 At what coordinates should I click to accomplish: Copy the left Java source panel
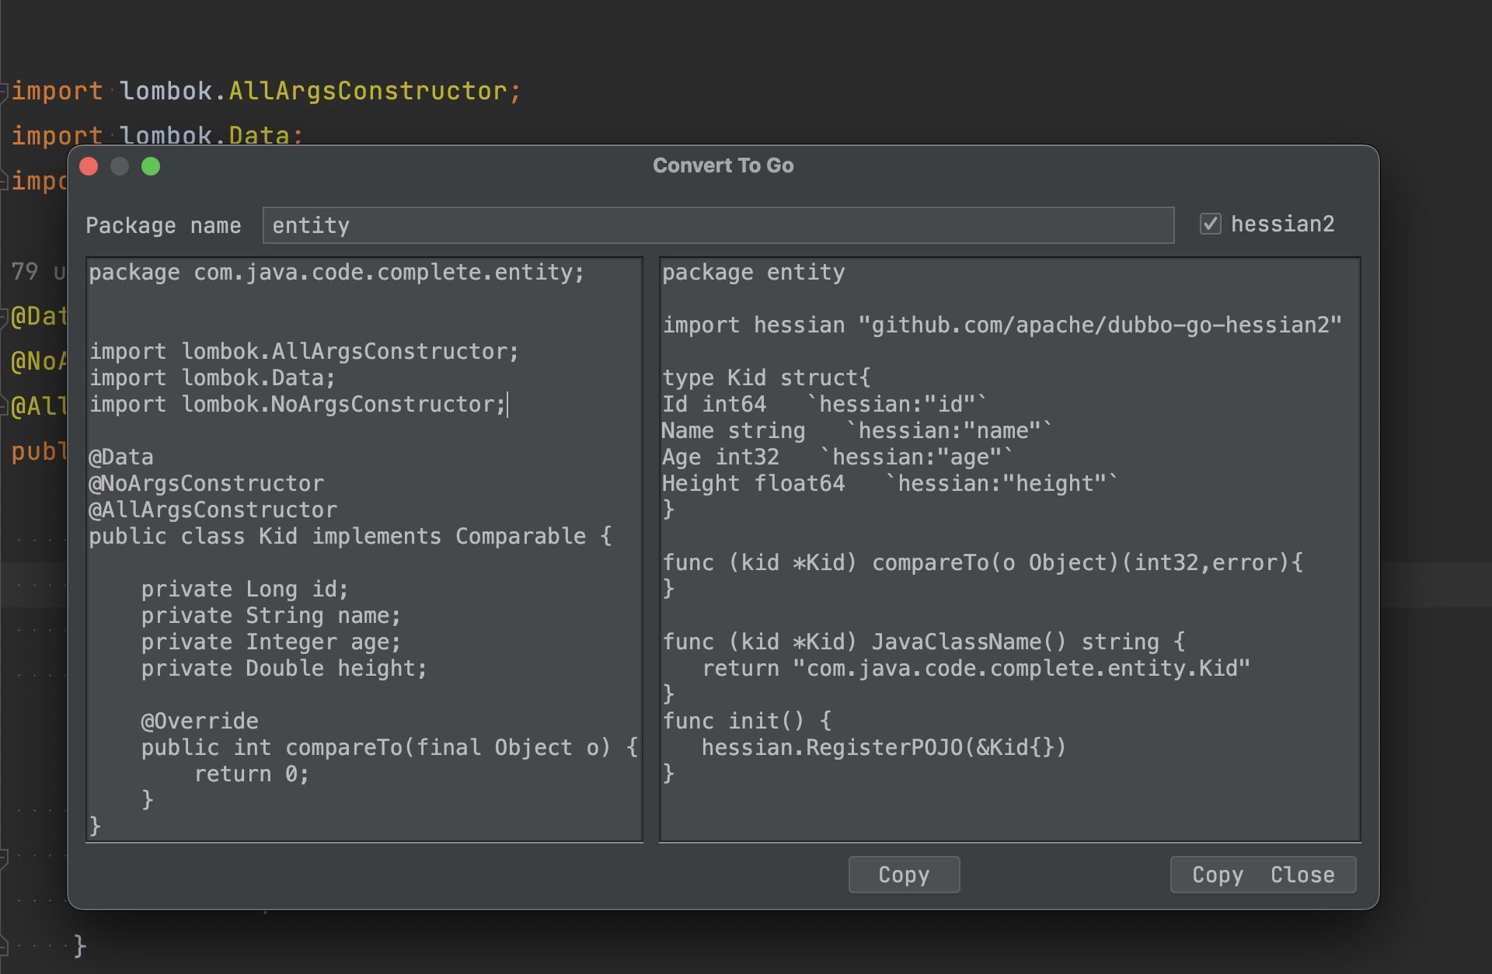pyautogui.click(x=904, y=874)
